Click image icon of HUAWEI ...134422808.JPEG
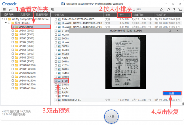184x125 pixels. pyautogui.click(x=60, y=27)
